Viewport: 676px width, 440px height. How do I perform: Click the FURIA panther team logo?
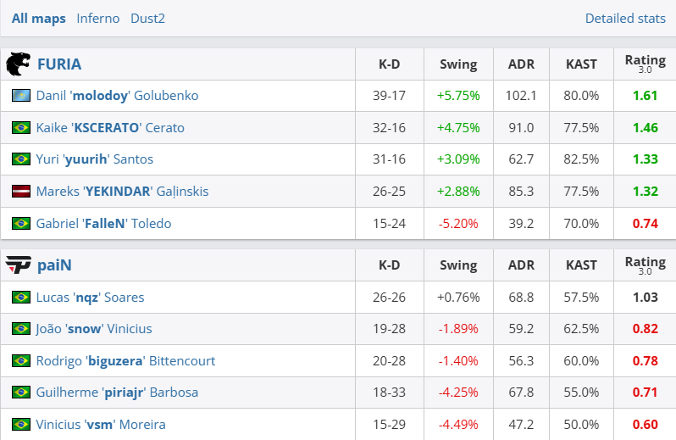click(18, 64)
